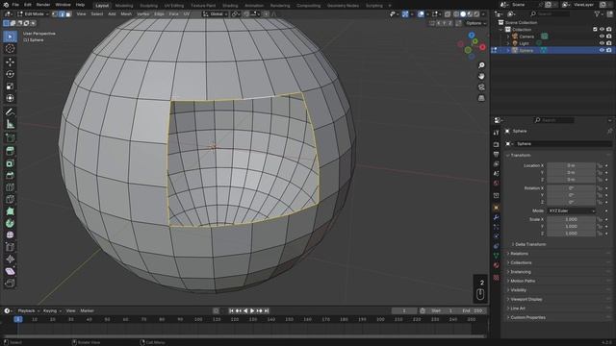Select the Rip Region tool
The height and width of the screenshot is (346, 616).
click(10, 283)
